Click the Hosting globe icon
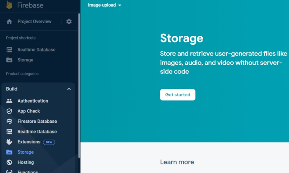 pyautogui.click(x=9, y=162)
